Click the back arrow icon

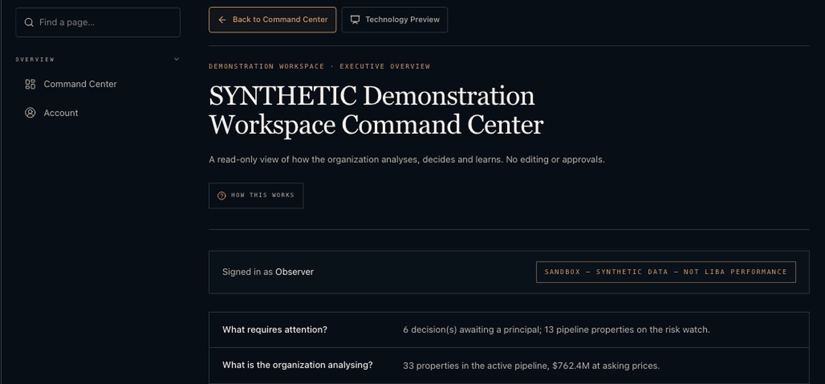222,20
